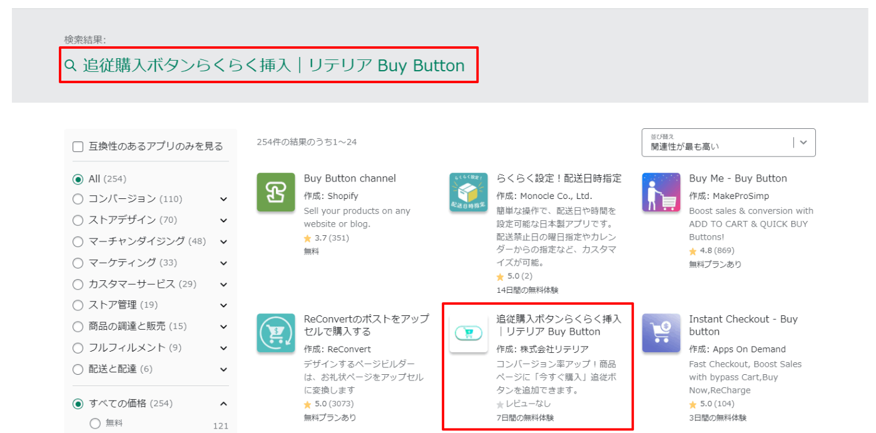This screenshot has height=433, width=876.
Task: Open ReConvertのポストをアップセルで購入する title link
Action: click(x=367, y=325)
